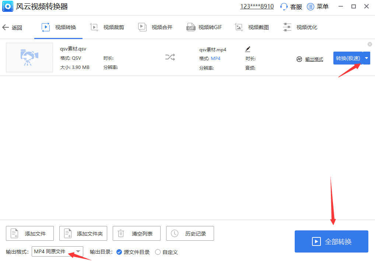Edit output name with pencil icon
375x261 pixels.
point(248,49)
